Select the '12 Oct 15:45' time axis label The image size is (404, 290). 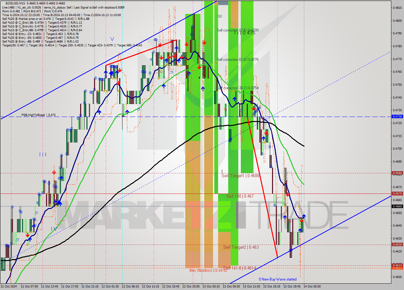171,287
